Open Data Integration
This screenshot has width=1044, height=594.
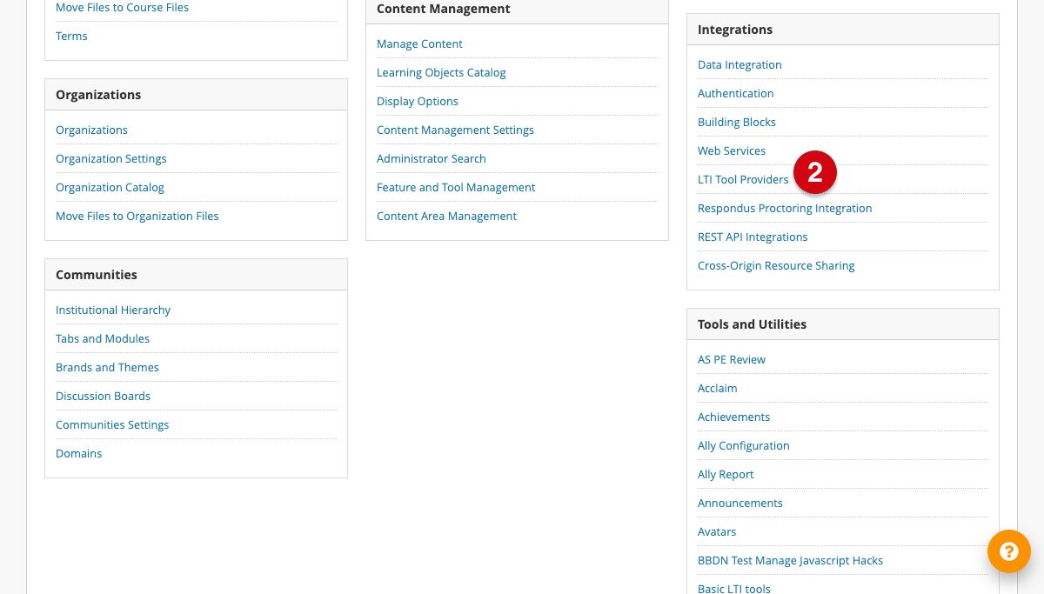point(739,64)
